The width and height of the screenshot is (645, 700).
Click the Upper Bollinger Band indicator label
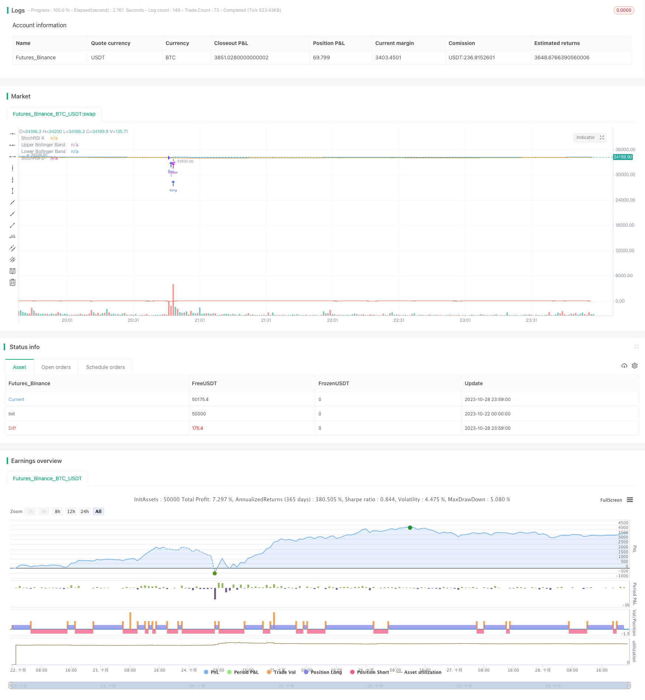click(43, 145)
